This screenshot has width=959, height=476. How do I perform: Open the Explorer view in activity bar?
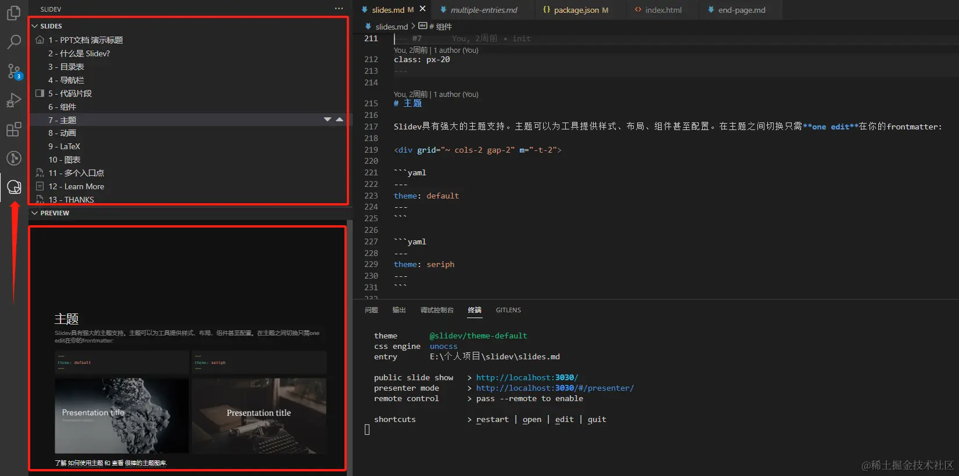[14, 13]
